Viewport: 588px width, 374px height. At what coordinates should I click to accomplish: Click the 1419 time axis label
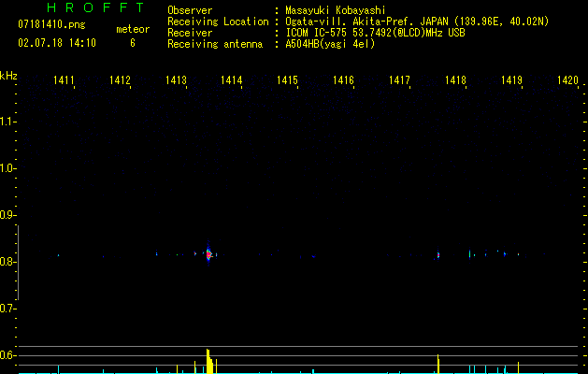(511, 79)
